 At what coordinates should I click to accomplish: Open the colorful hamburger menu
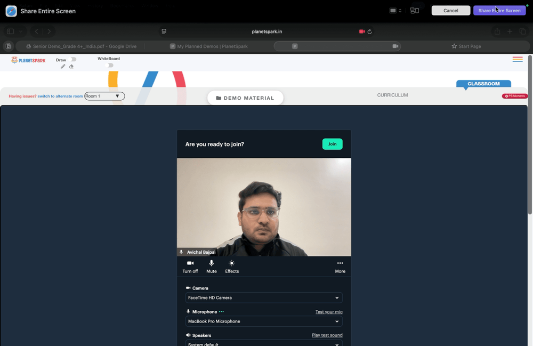[518, 59]
